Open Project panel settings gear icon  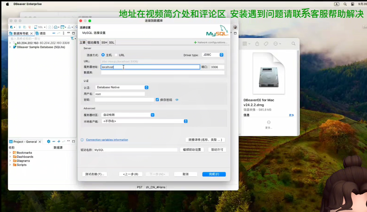49,142
